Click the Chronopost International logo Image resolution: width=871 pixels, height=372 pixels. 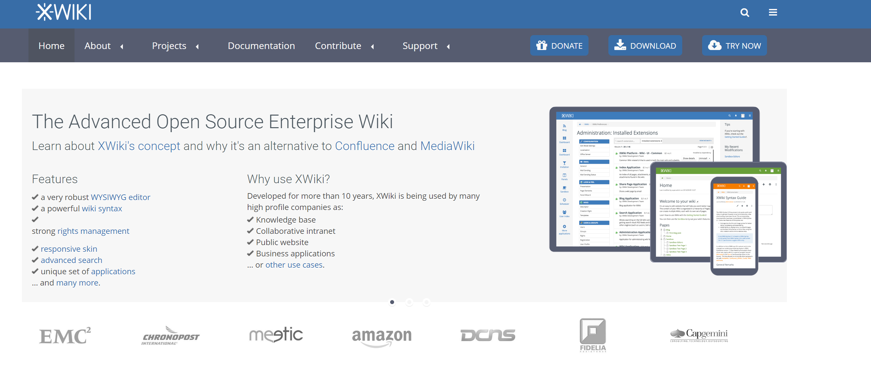[171, 335]
